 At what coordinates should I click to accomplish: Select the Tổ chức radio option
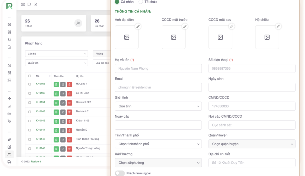click(141, 2)
